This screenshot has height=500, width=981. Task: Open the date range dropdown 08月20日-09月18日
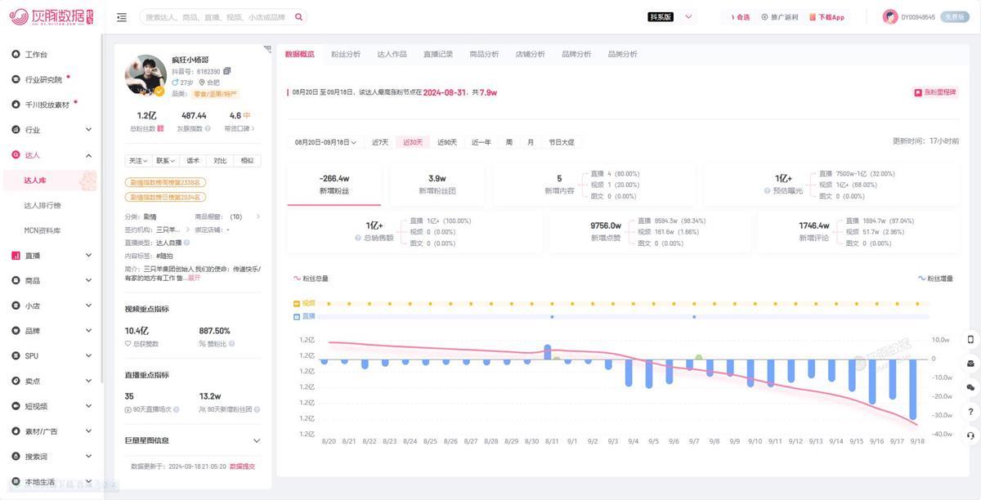(325, 142)
